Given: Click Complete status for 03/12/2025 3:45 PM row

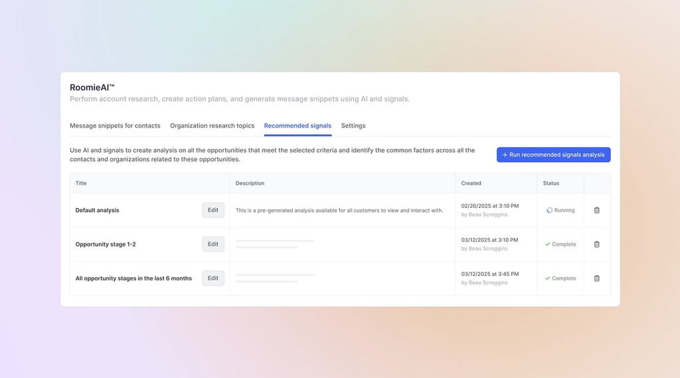Looking at the screenshot, I should click(x=560, y=278).
